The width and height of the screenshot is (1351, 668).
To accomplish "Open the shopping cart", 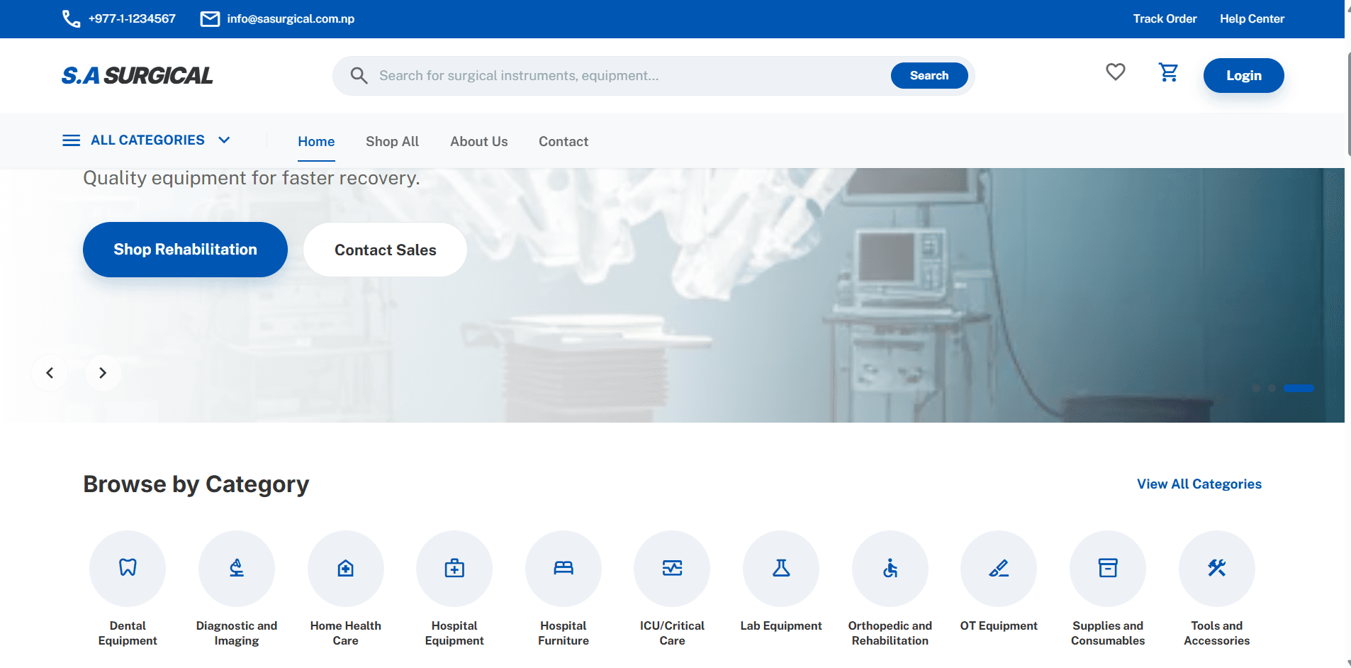I will tap(1168, 73).
